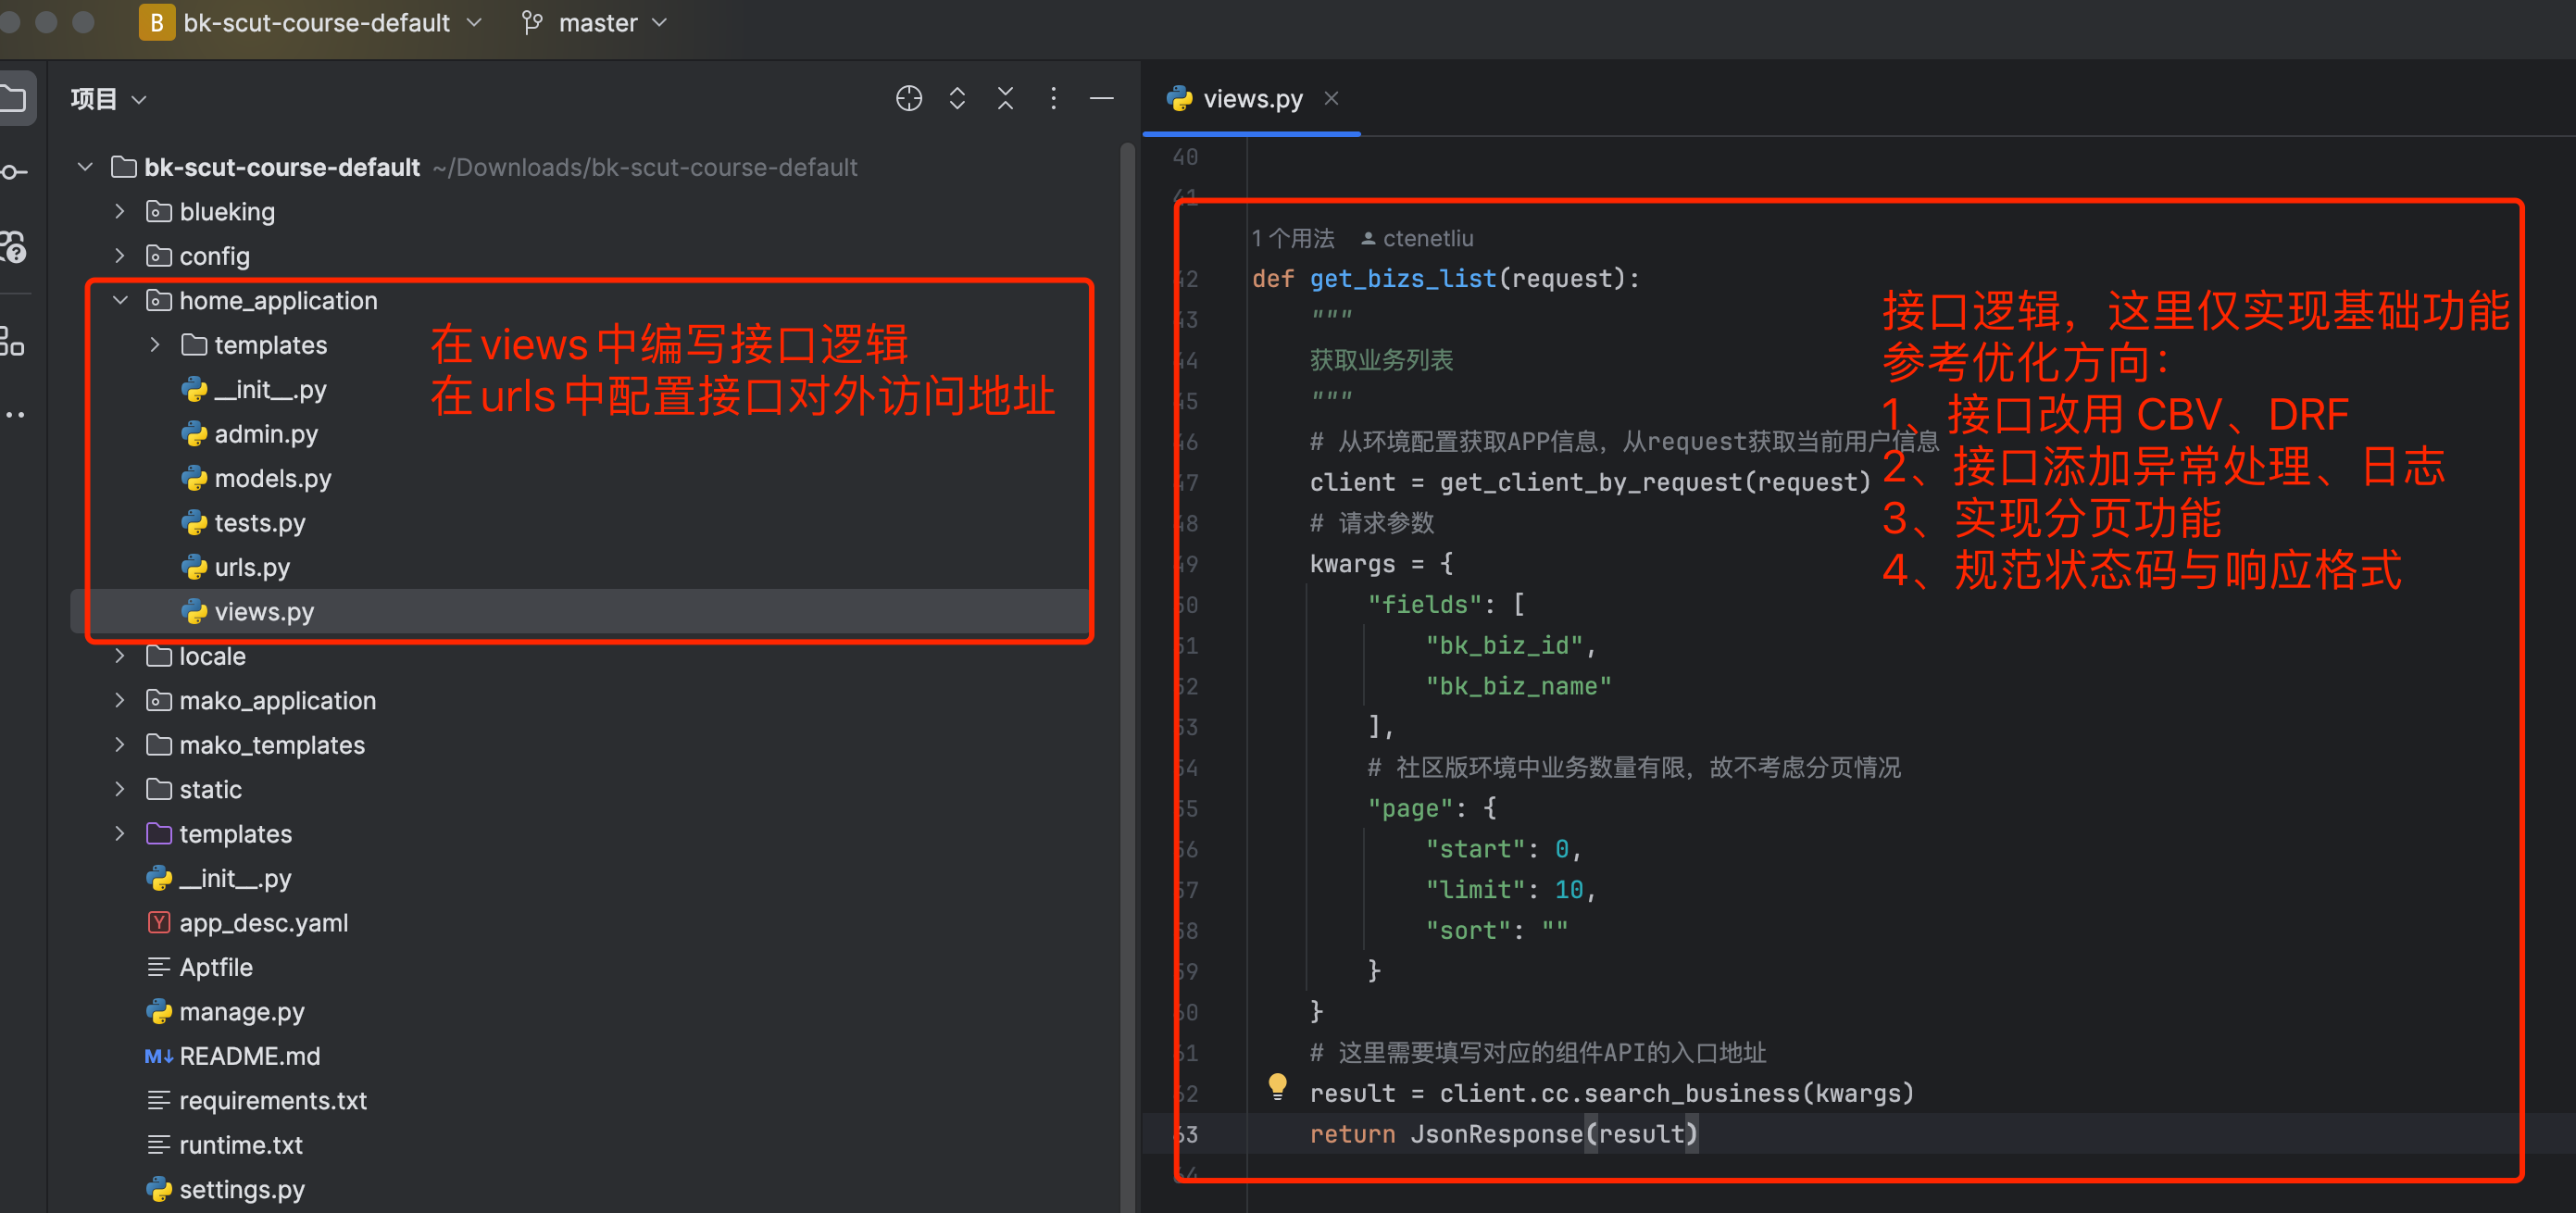Expand the mako_application folder
Viewport: 2576px width, 1213px height.
coord(120,700)
